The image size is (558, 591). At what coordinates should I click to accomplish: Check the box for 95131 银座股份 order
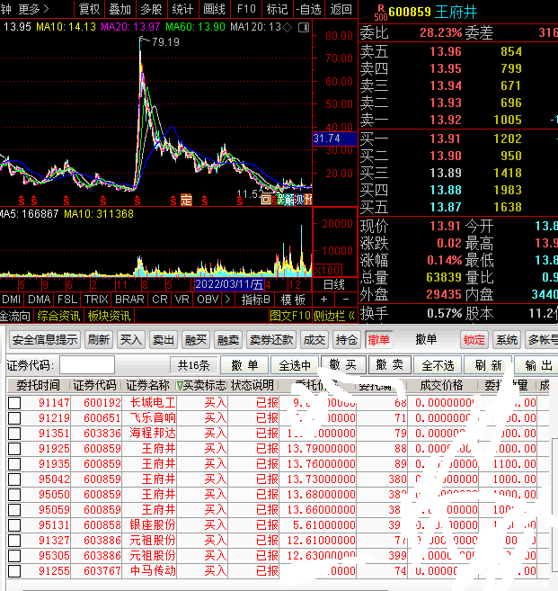click(14, 525)
